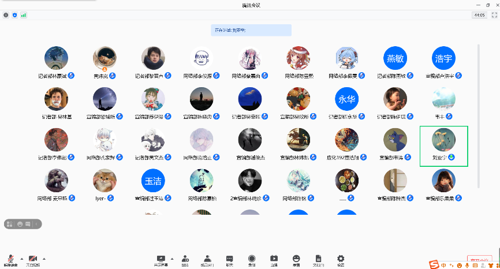Click the meeting info icon at top left
Screen dimensions: 500x269
(6, 15)
